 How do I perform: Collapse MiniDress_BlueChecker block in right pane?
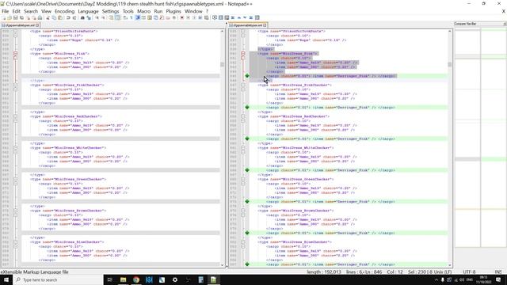[x=243, y=241]
